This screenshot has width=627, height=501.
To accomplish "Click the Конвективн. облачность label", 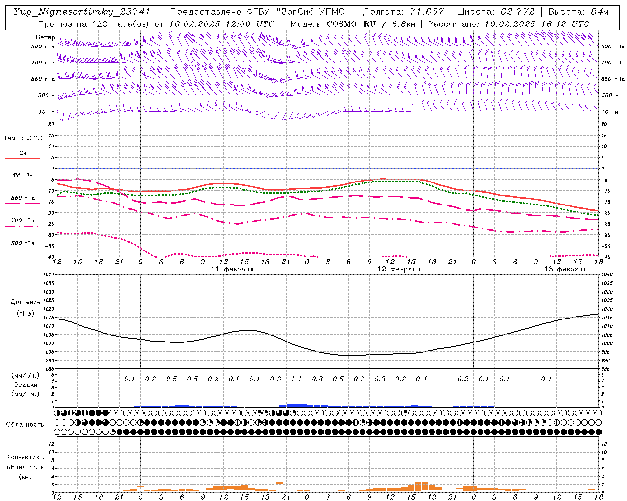I will coord(25,462).
